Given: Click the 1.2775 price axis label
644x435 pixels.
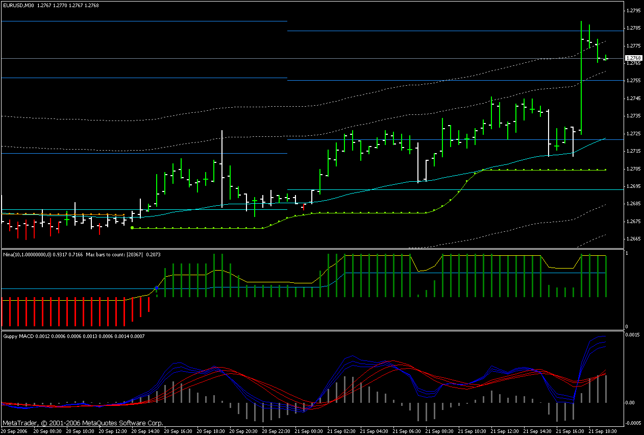Looking at the screenshot, I should tap(634, 45).
